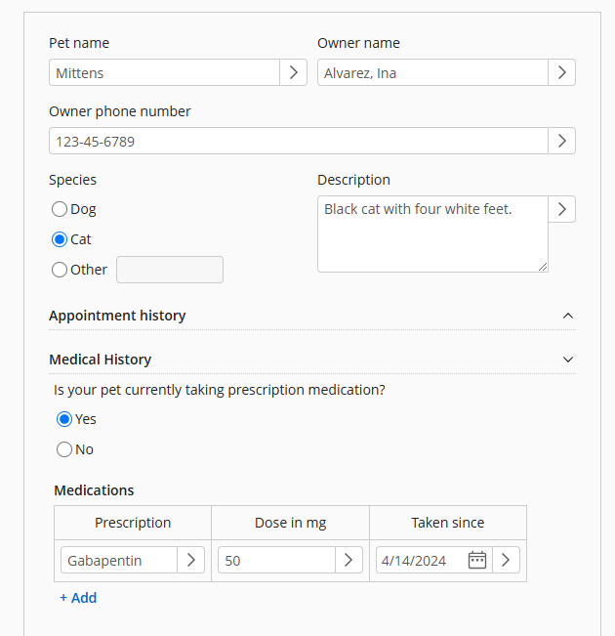Click the arrow button next to Gabapentin prescription

[x=191, y=560]
